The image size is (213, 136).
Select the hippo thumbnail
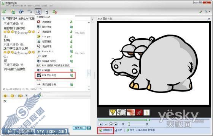[x=121, y=113]
